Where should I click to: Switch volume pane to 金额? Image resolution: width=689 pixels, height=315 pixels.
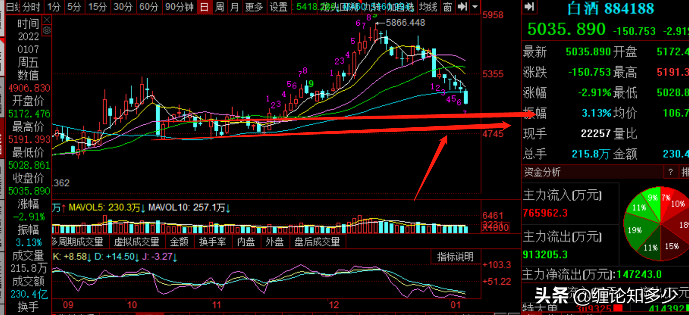coord(179,242)
